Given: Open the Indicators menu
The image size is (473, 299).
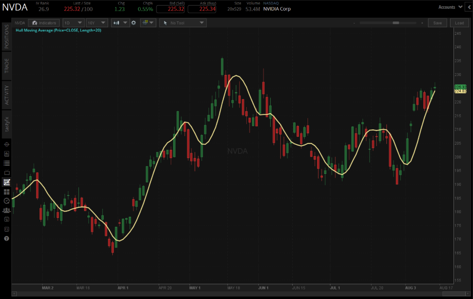Looking at the screenshot, I should [44, 23].
